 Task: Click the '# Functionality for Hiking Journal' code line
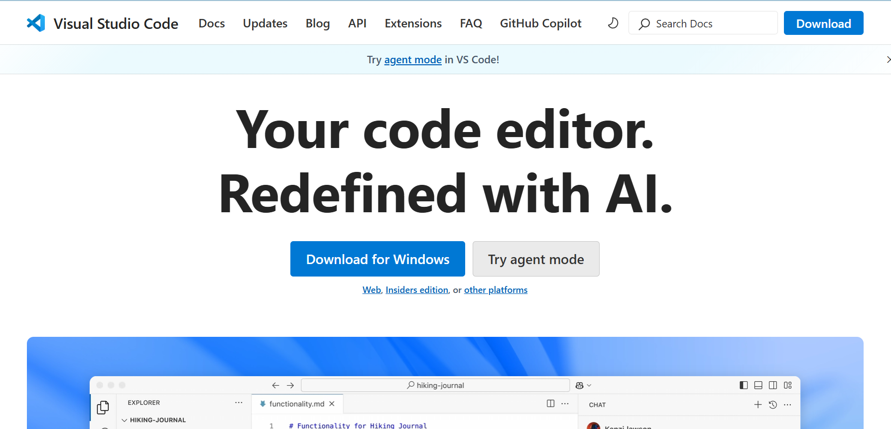358,426
